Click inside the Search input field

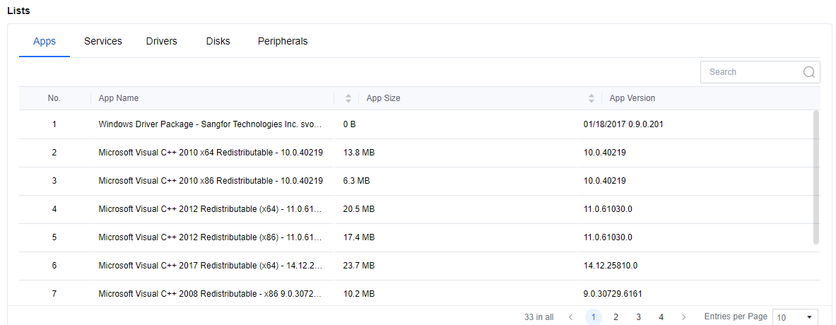click(753, 72)
